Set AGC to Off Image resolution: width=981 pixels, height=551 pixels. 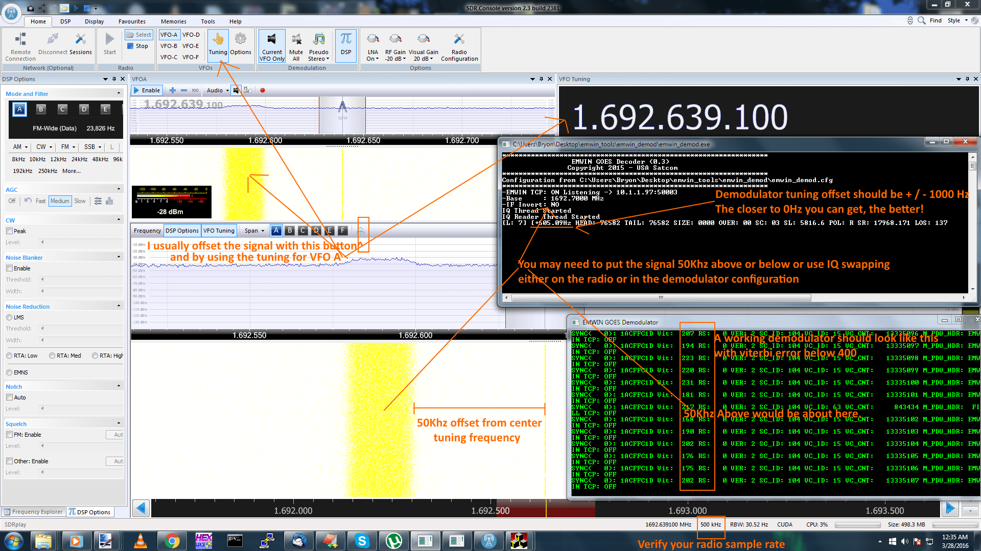12,201
